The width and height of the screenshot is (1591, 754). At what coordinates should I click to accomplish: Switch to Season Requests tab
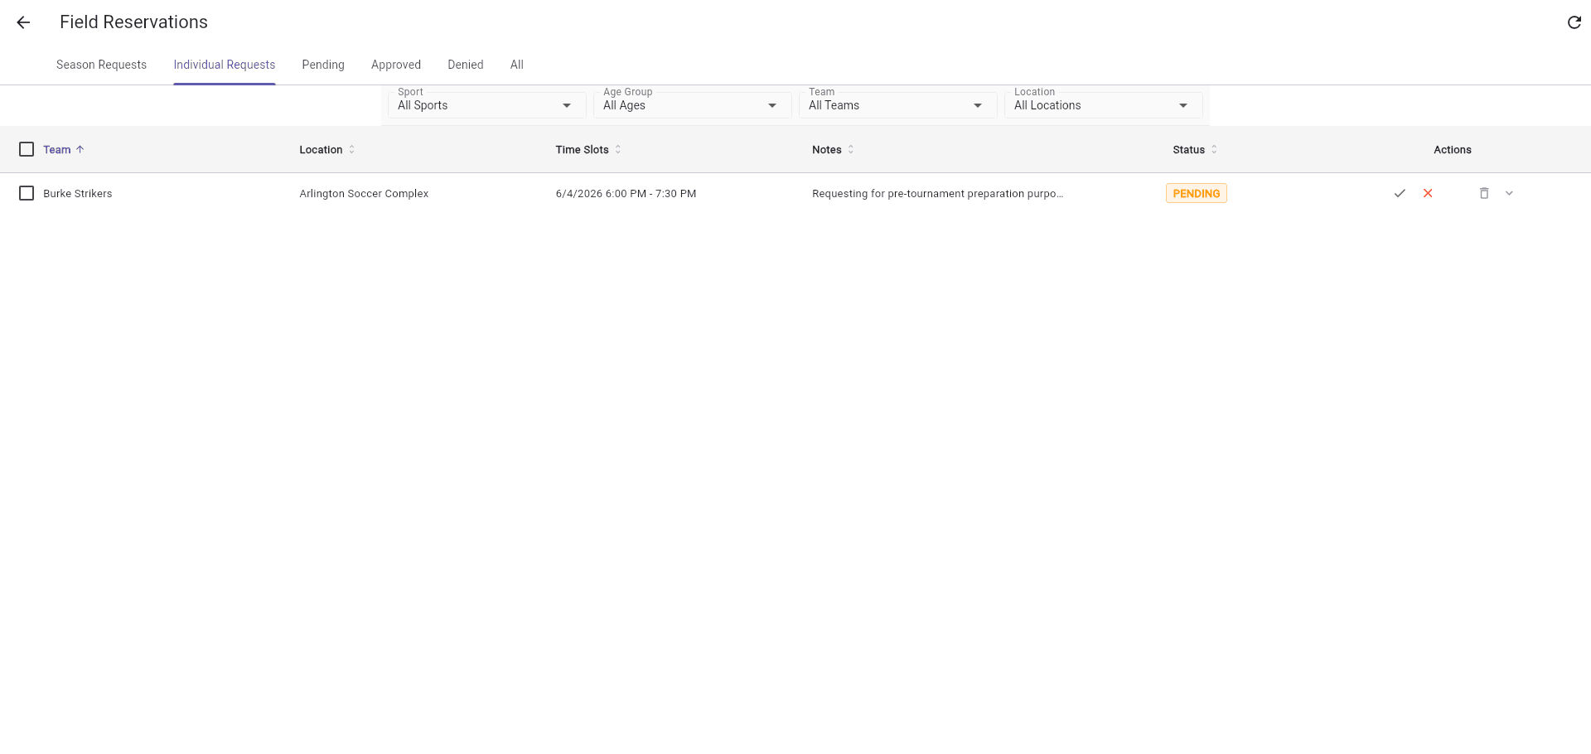pos(101,65)
